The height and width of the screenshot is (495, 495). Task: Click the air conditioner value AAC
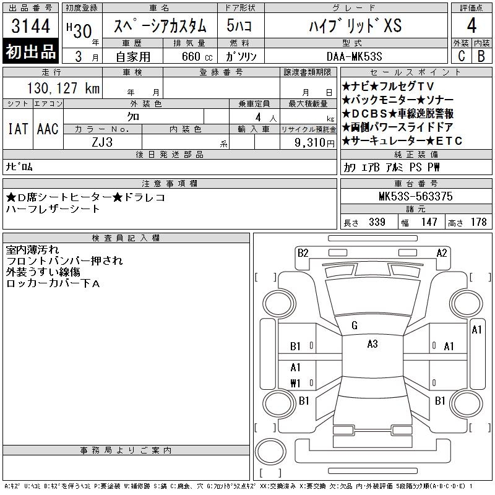[x=48, y=129]
